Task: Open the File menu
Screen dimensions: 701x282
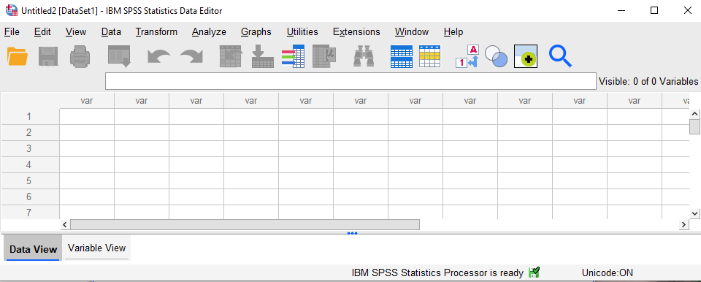Action: [12, 32]
